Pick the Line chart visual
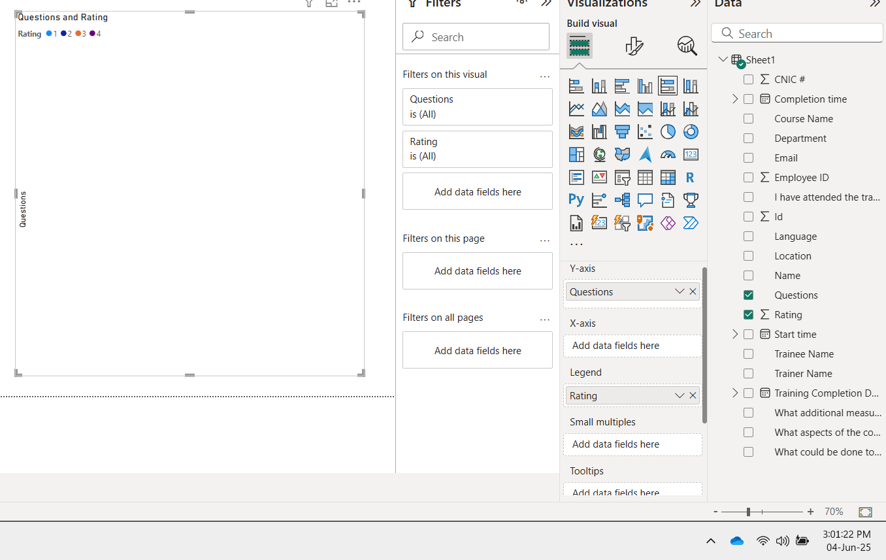 tap(576, 108)
